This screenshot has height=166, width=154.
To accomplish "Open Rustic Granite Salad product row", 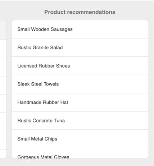I will (x=80, y=47).
